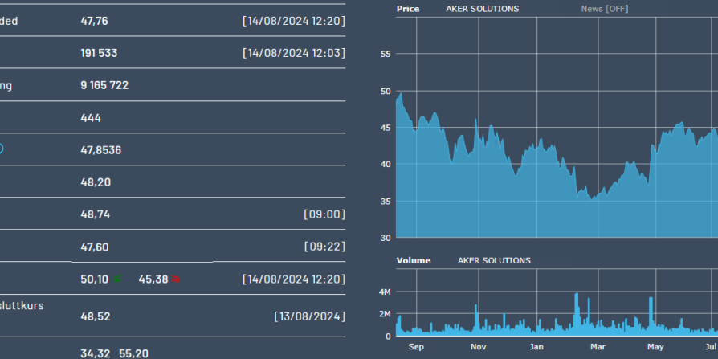Select the low value 45,38
This screenshot has height=359, width=718.
(x=153, y=279)
